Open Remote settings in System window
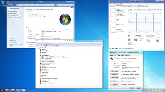The width and height of the screenshot is (165, 92). pos(13,14)
